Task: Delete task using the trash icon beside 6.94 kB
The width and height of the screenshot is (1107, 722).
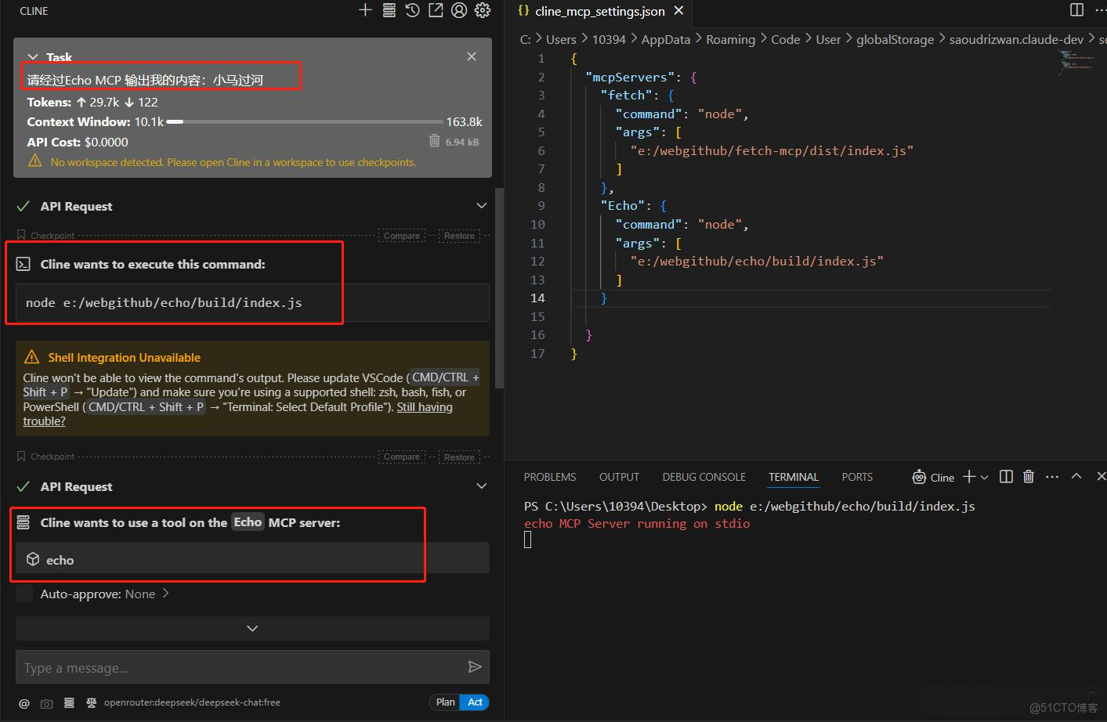Action: [434, 141]
